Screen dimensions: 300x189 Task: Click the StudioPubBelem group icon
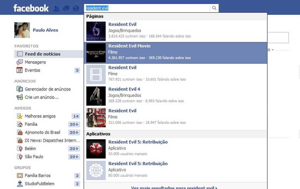tap(20, 184)
